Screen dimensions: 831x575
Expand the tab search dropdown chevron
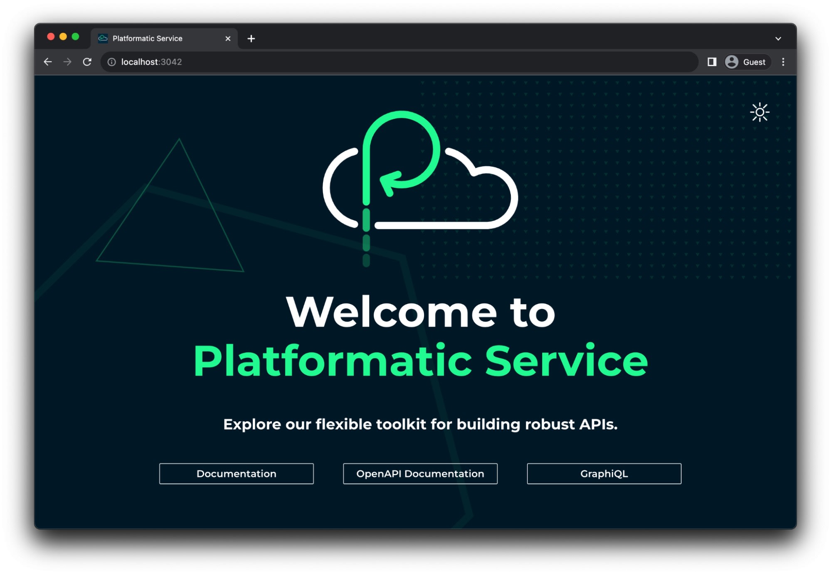click(x=778, y=39)
